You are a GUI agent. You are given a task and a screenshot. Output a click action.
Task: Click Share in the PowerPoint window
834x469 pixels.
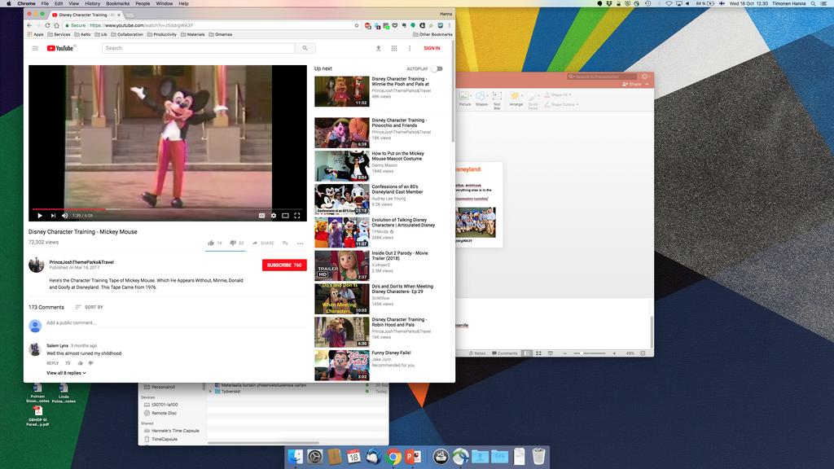coord(632,84)
